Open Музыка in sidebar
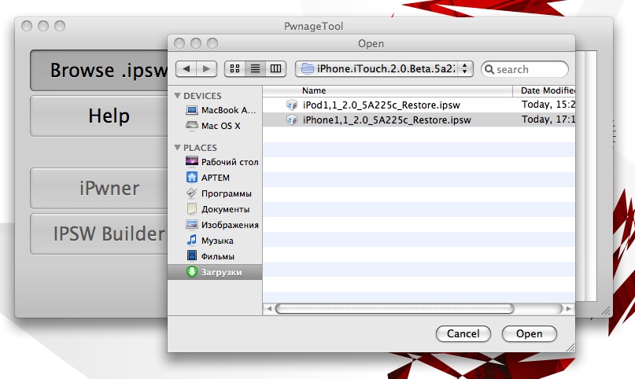Viewport: 635px width, 379px height. click(x=215, y=241)
